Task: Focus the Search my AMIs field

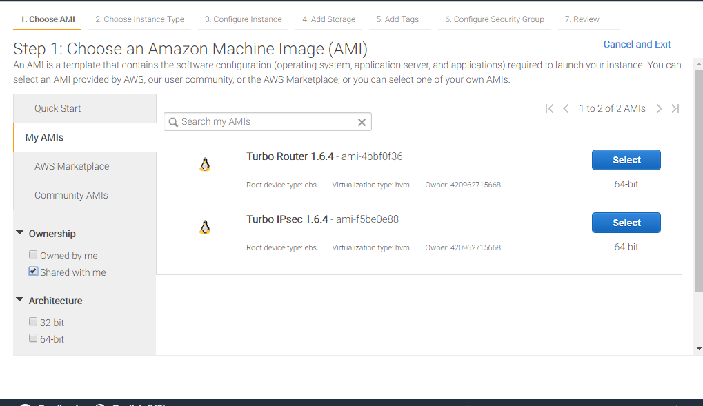Action: pos(267,122)
